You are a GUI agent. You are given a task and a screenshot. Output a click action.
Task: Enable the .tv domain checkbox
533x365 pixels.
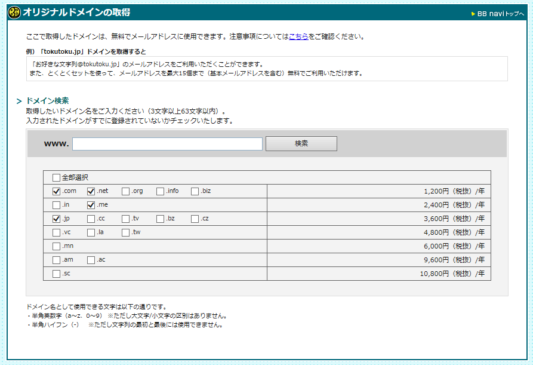point(125,219)
